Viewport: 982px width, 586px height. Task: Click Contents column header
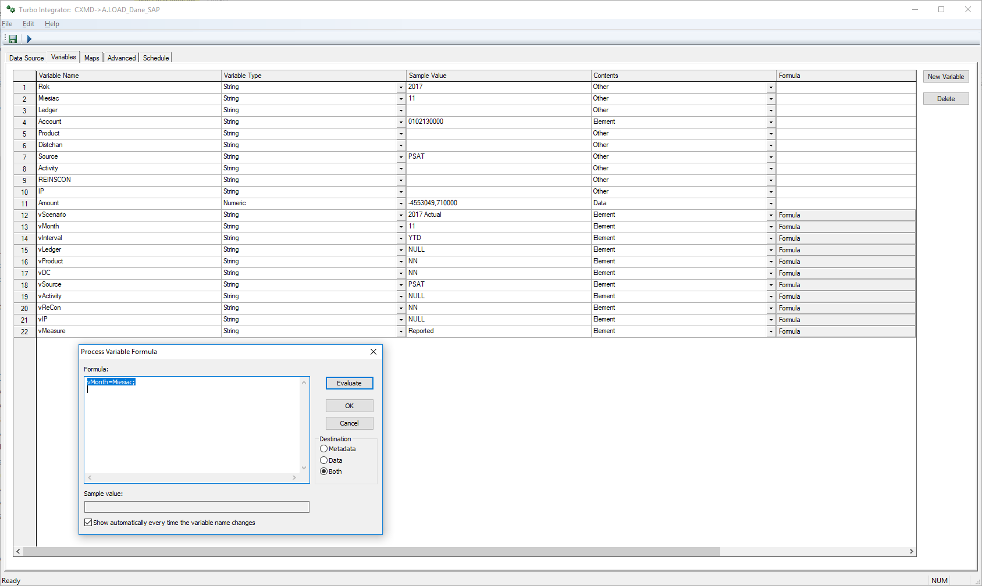pyautogui.click(x=684, y=76)
